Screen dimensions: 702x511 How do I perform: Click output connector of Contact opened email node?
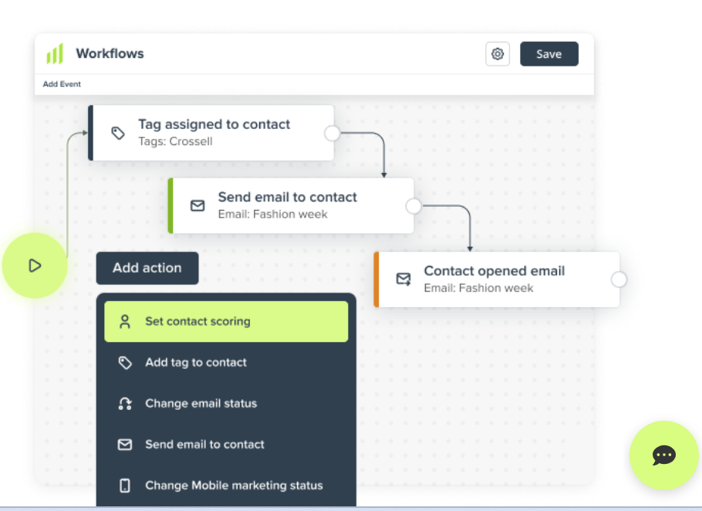[619, 279]
